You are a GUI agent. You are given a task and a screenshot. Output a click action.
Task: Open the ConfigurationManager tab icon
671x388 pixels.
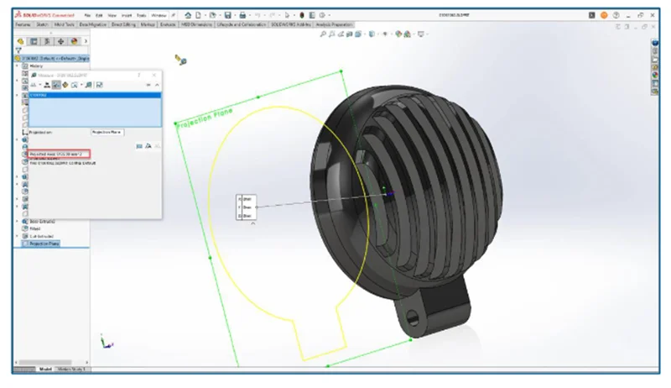(48, 40)
